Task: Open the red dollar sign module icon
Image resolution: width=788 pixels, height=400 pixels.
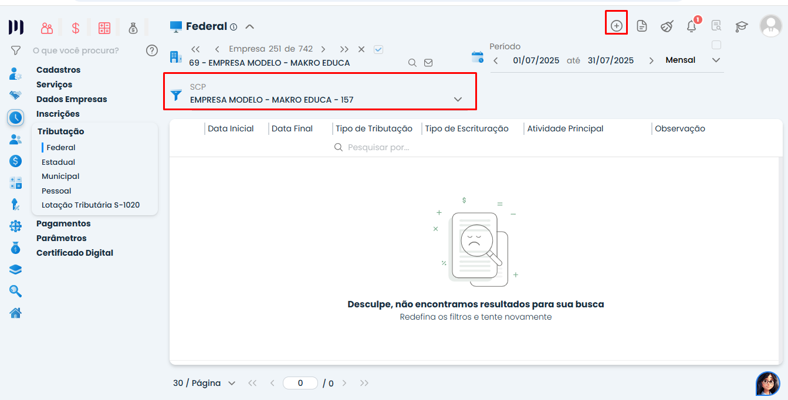Action: [76, 28]
